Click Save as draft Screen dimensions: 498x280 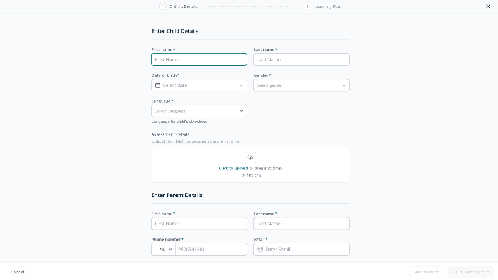426,272
